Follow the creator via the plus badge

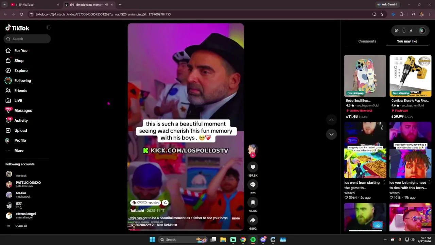253,155
